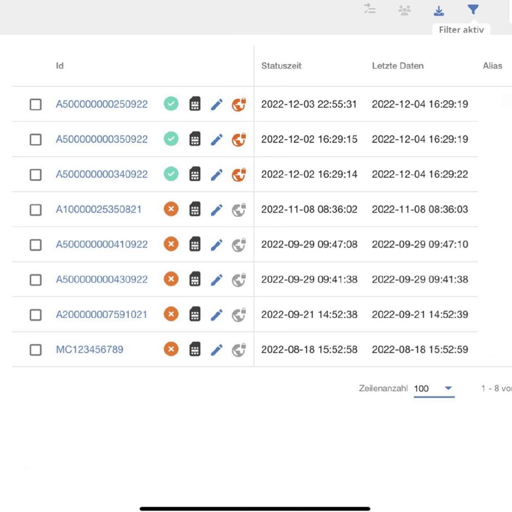Image resolution: width=512 pixels, height=512 pixels.
Task: Open device link MC123456789
Action: coord(89,349)
